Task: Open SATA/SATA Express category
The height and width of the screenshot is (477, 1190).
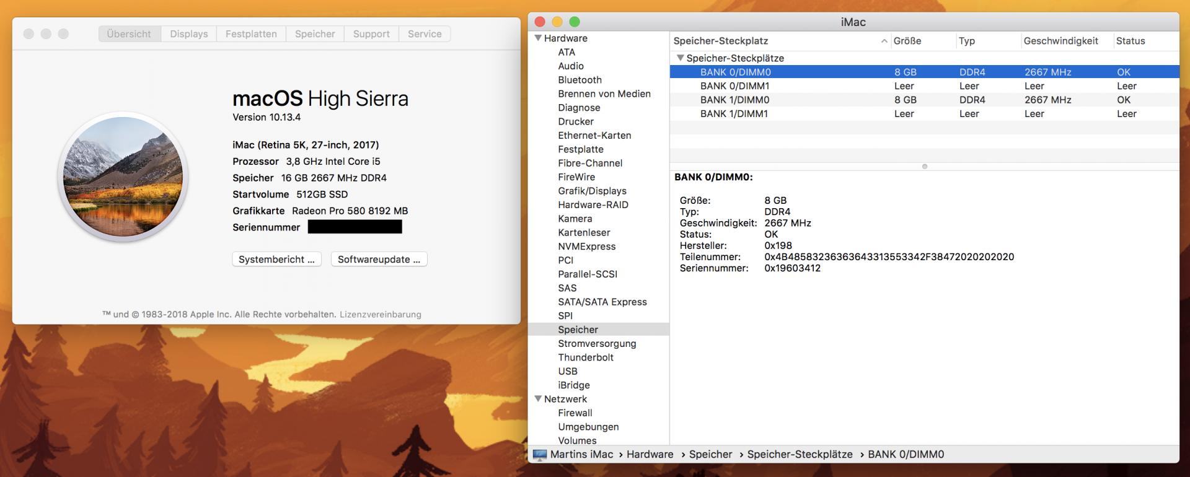Action: 602,302
